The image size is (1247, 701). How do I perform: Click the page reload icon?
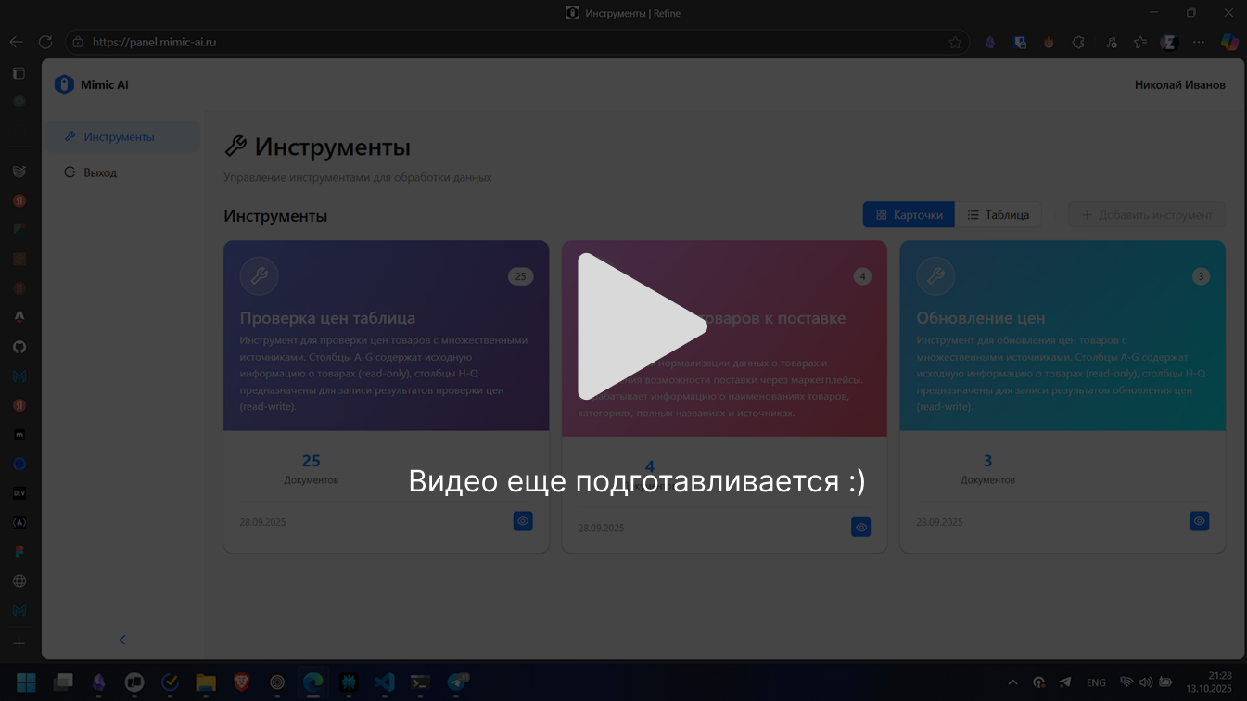(45, 42)
